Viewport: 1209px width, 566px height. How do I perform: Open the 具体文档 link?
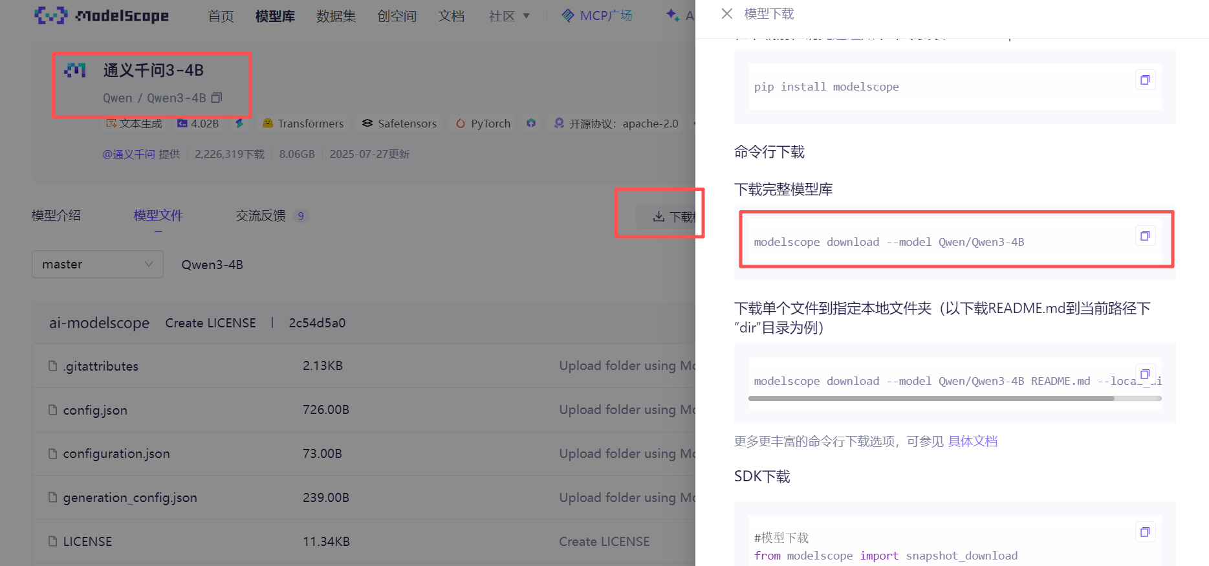coord(973,441)
